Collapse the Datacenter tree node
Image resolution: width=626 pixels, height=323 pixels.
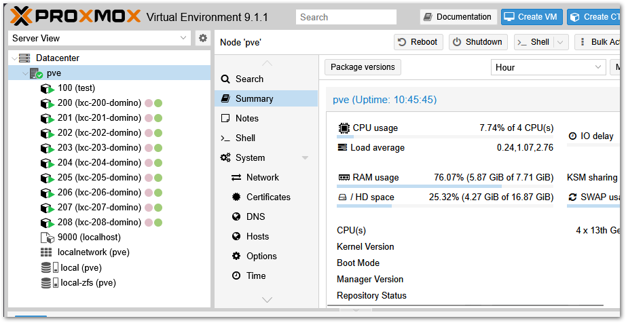coord(15,58)
